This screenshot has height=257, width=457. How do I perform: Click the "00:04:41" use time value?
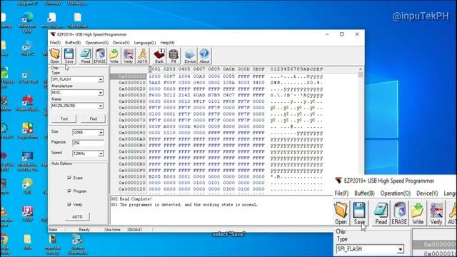[135, 230]
